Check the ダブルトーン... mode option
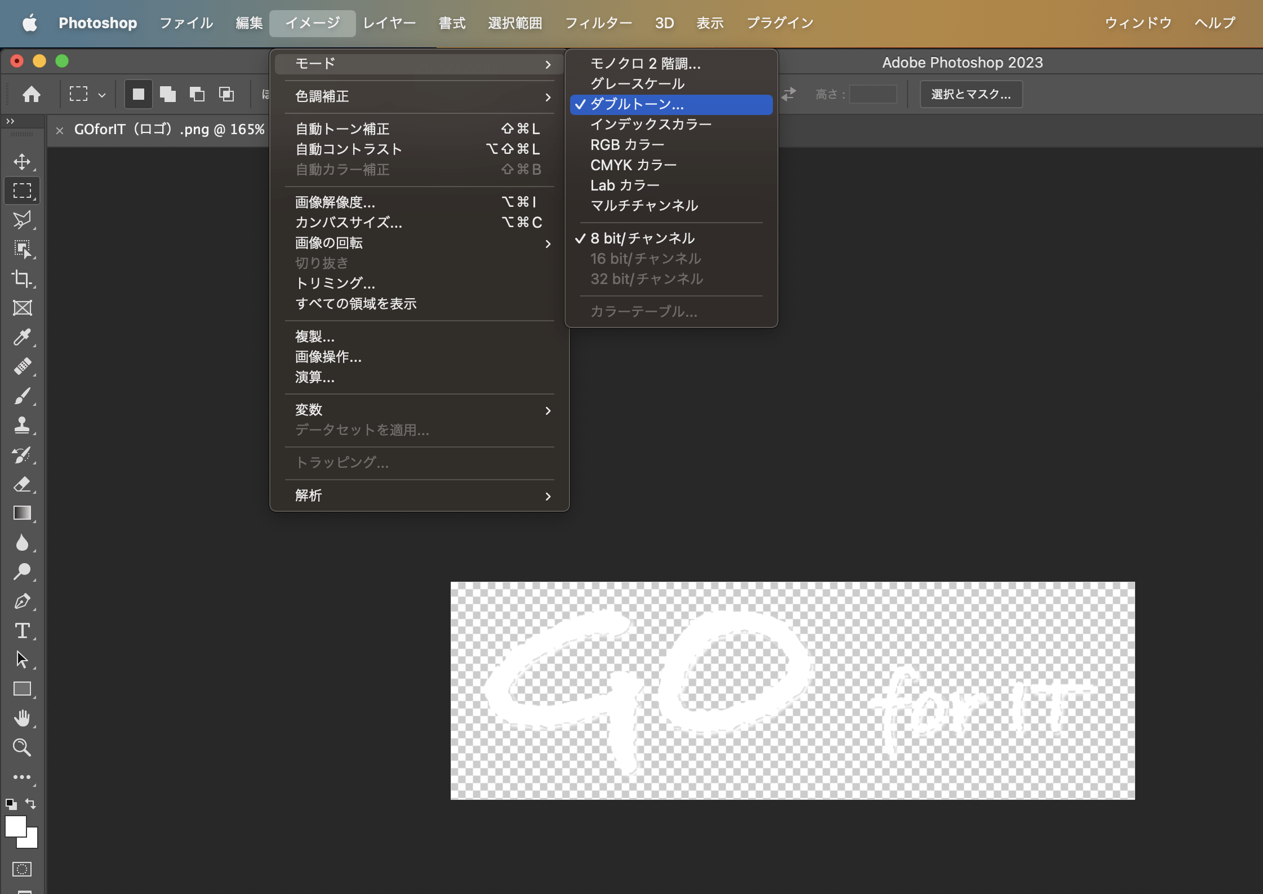Screen dimensions: 1263x894 click(x=671, y=104)
